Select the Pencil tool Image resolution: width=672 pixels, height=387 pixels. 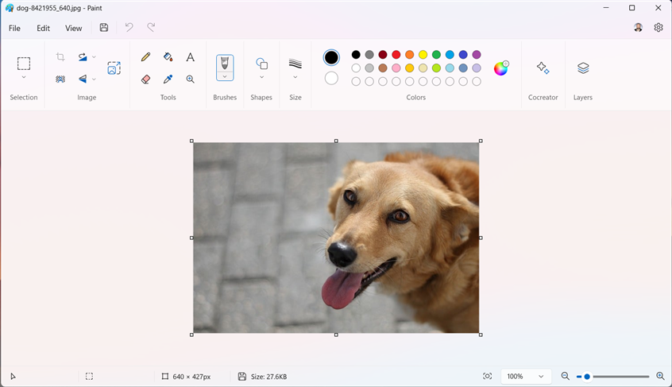[145, 57]
